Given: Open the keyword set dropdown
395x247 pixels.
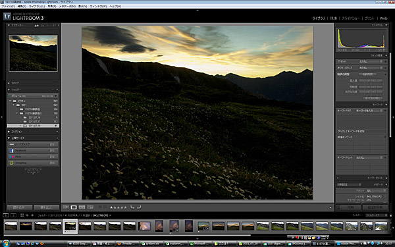Looking at the screenshot, I should pos(369,158).
